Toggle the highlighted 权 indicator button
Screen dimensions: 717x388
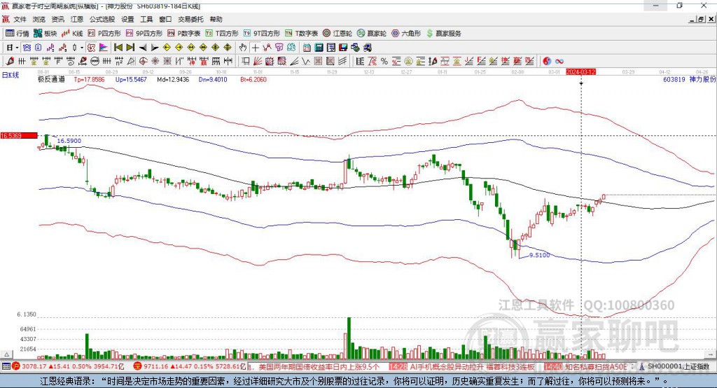[x=91, y=48]
